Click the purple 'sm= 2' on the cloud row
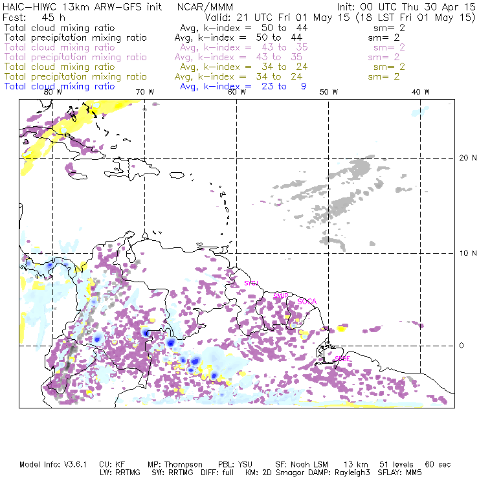 tap(389, 47)
